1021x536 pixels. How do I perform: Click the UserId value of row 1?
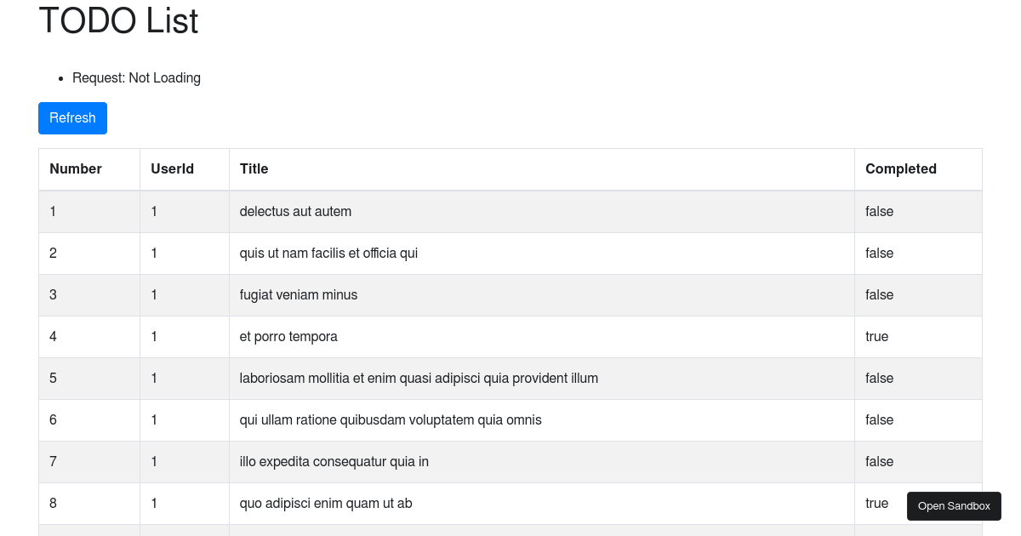click(x=154, y=211)
